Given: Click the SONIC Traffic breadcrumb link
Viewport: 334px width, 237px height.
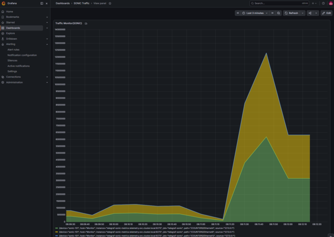Looking at the screenshot, I should coord(82,3).
